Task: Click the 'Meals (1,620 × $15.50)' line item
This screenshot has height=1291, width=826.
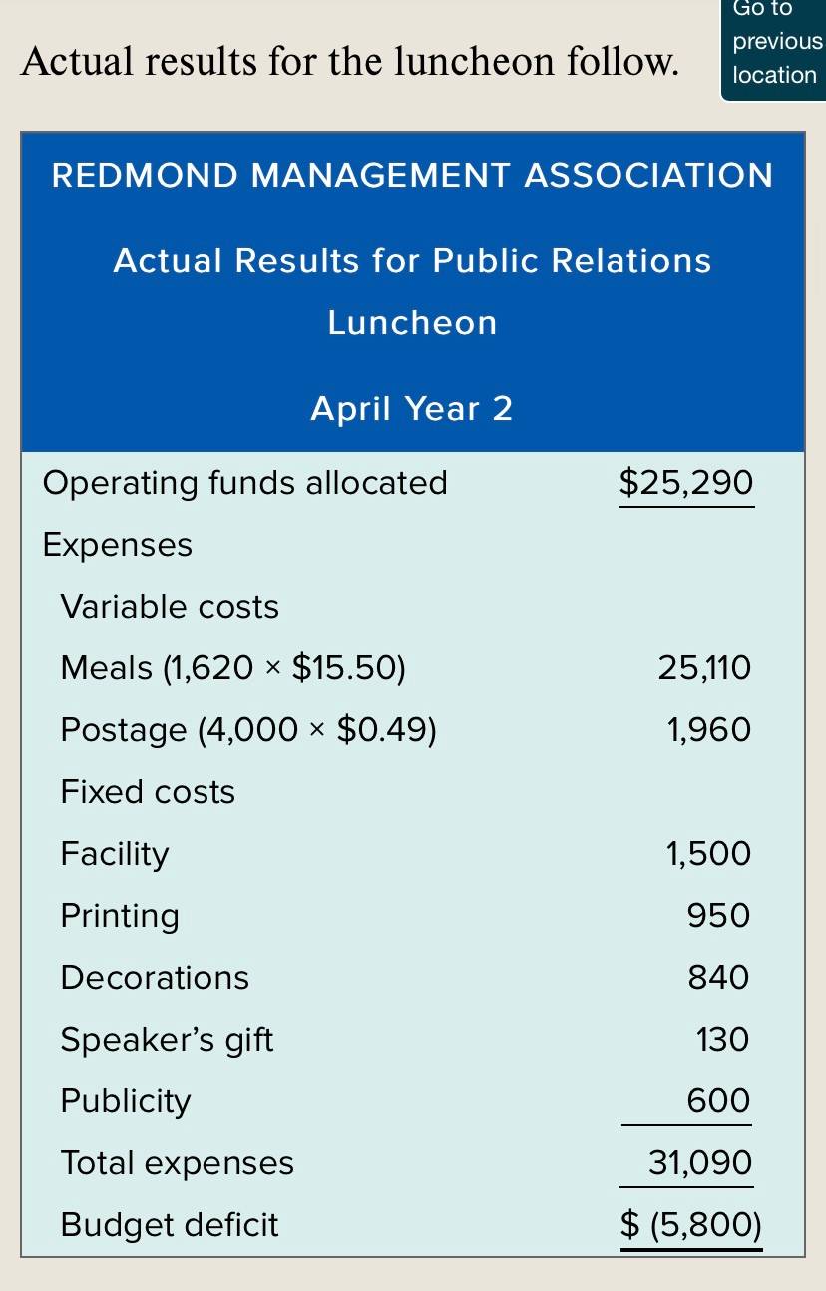Action: (x=233, y=668)
